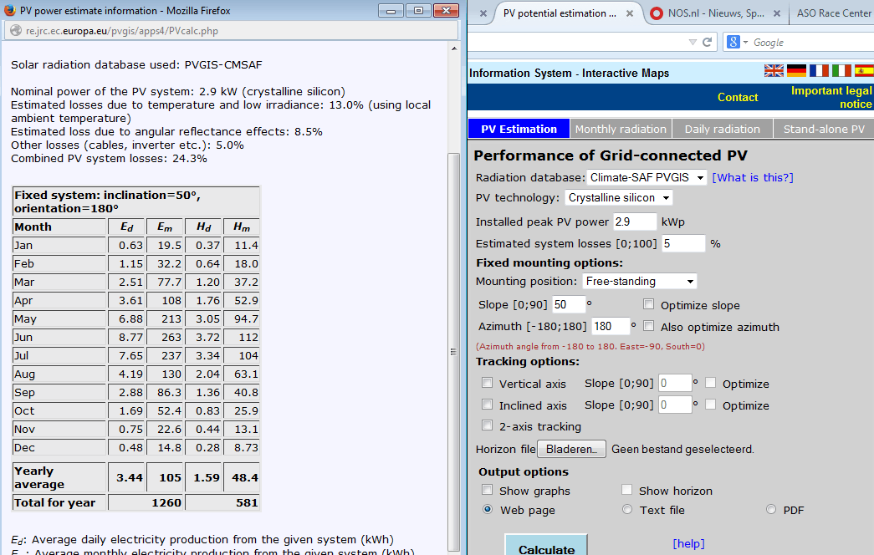Enable Also optimize azimuth
The width and height of the screenshot is (874, 555).
coord(648,326)
